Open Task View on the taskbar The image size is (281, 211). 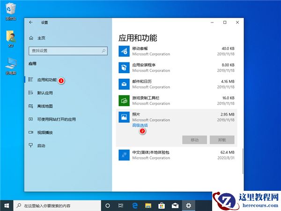point(121,206)
